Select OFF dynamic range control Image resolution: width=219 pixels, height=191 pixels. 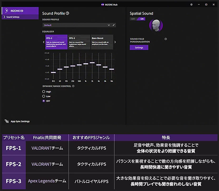(44, 101)
